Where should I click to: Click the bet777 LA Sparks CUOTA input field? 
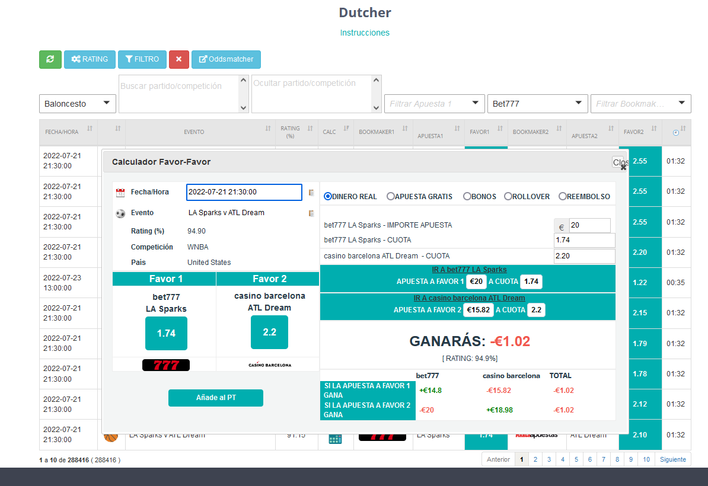click(584, 240)
